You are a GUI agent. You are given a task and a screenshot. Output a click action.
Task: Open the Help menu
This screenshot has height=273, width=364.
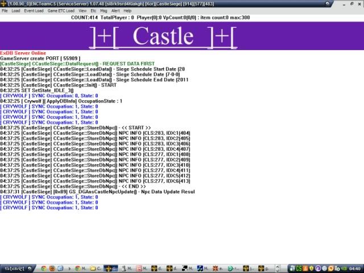coord(127,11)
